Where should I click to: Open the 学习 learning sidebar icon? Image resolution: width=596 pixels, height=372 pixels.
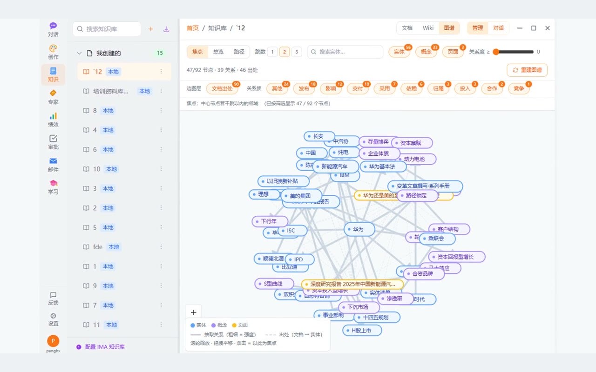pos(53,187)
